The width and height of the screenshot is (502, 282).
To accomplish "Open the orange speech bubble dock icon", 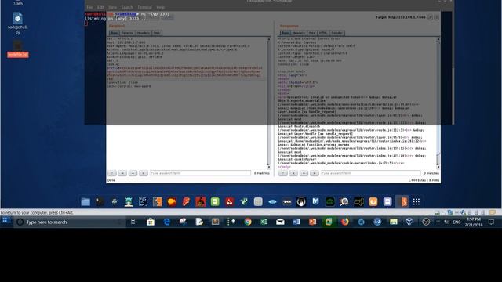I will tap(172, 202).
